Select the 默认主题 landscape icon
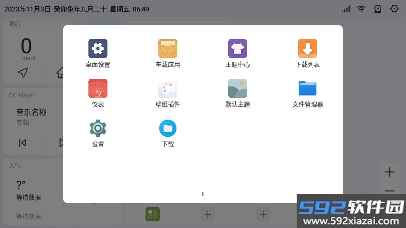The image size is (406, 228). pos(237,88)
